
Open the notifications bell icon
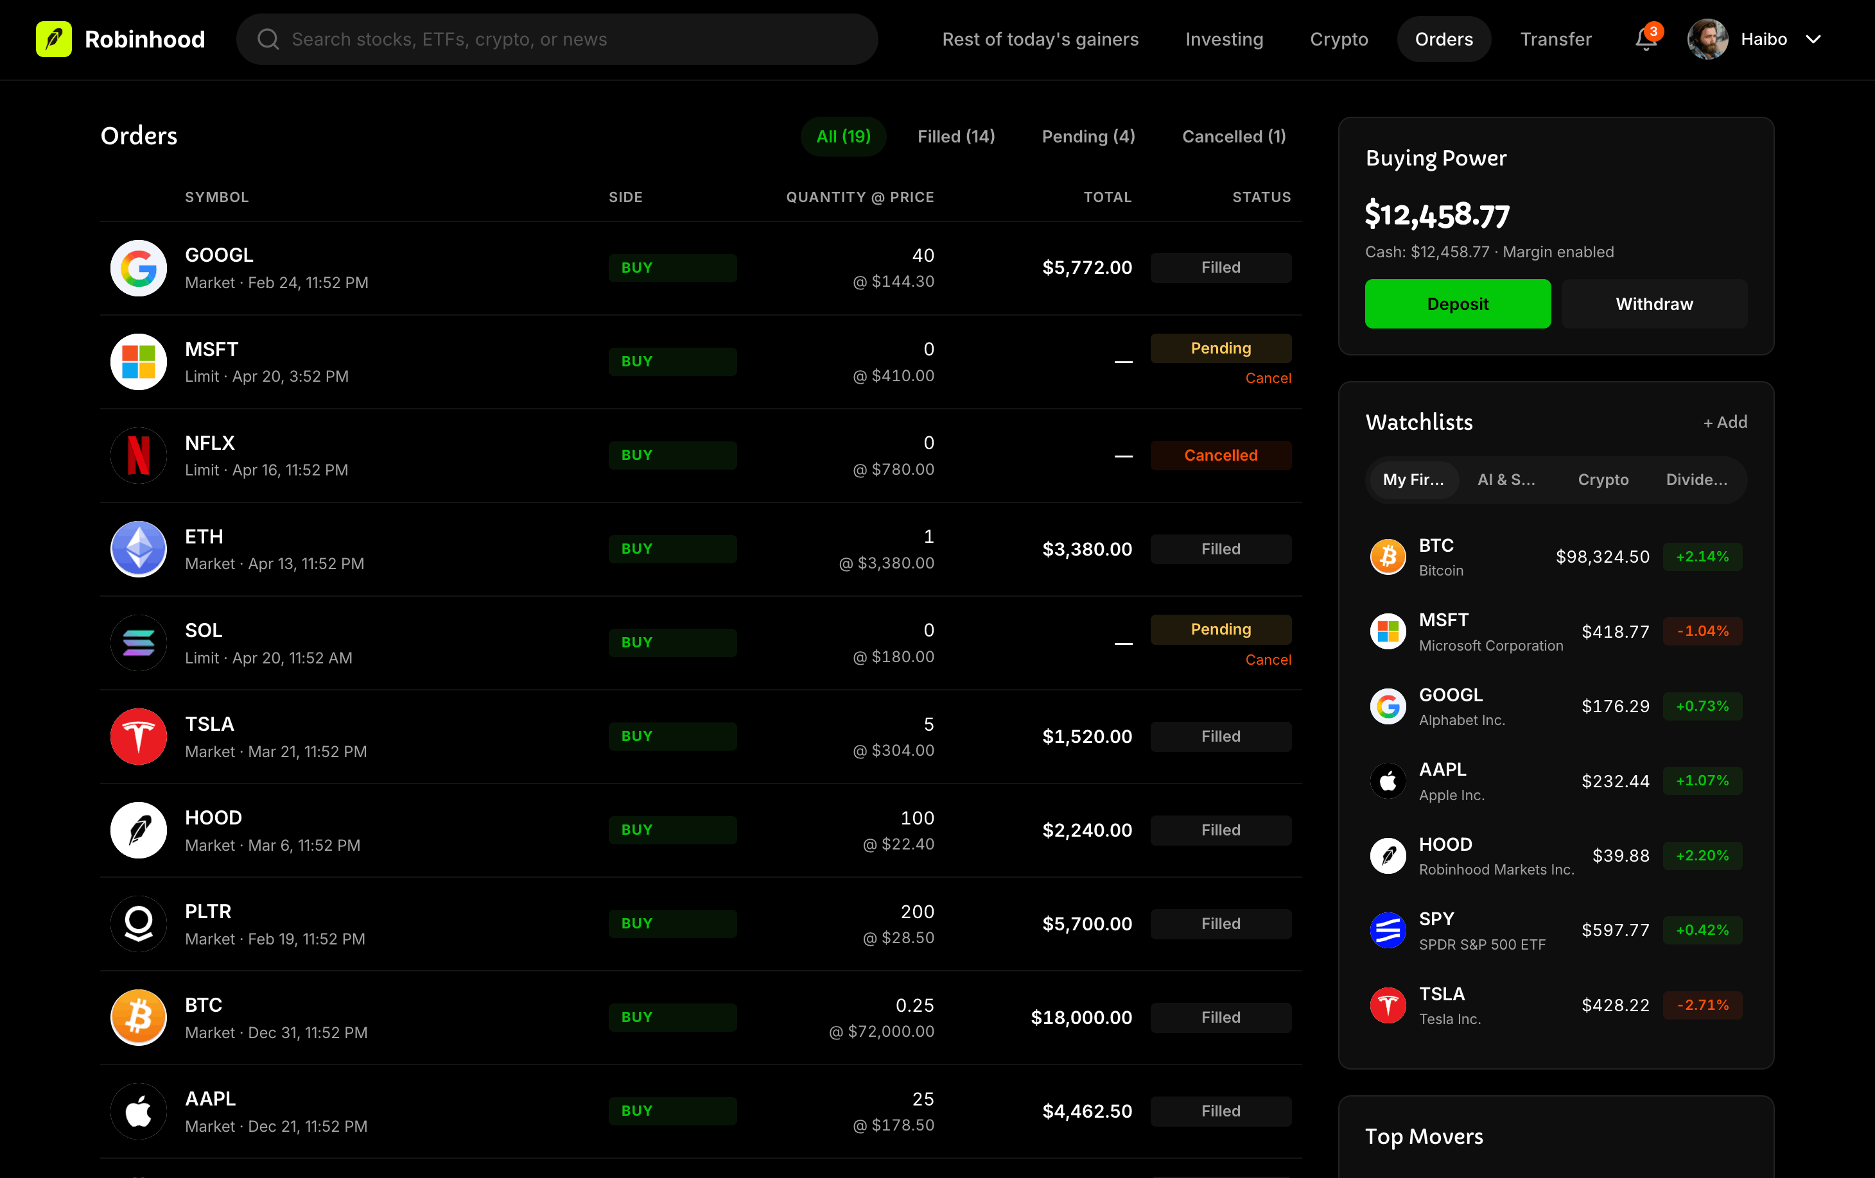point(1645,39)
